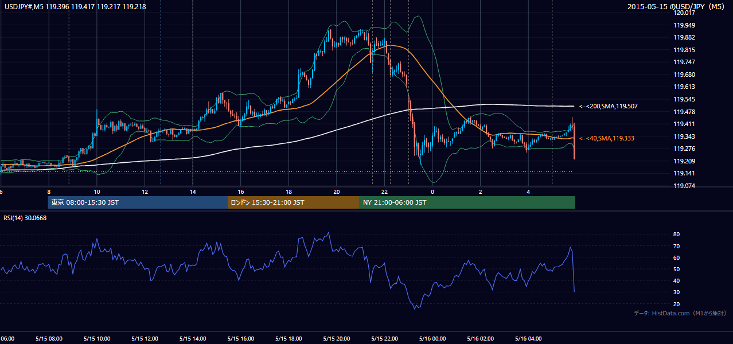Click the bottom date label 5/15 18:00
733x344 pixels.
[x=288, y=338]
